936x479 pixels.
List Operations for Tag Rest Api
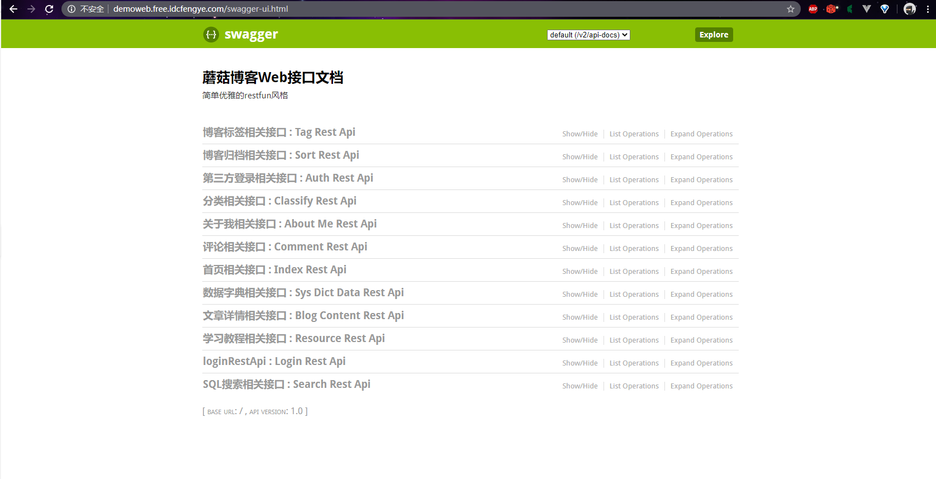coord(634,134)
